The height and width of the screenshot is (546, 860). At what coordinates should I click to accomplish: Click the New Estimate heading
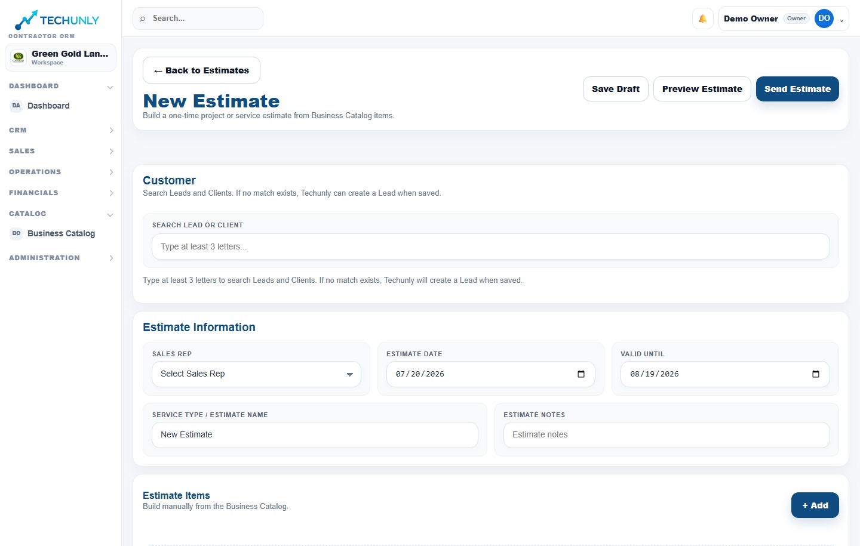[211, 101]
